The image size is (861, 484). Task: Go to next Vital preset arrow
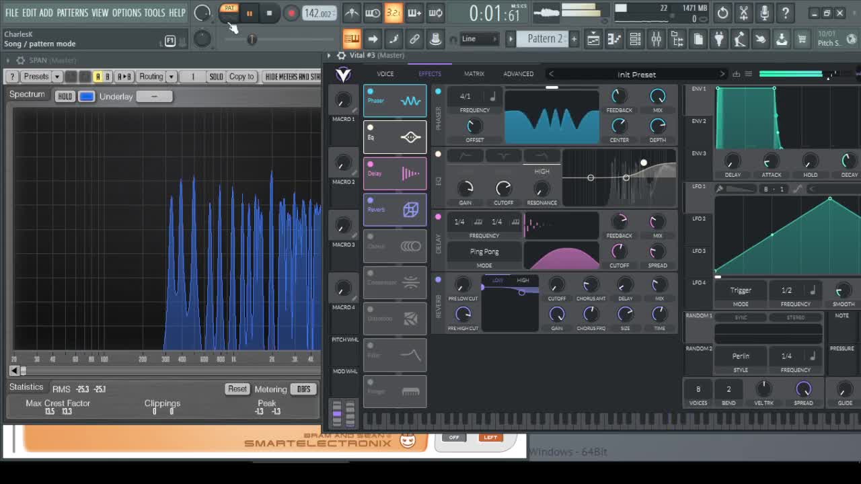point(722,74)
